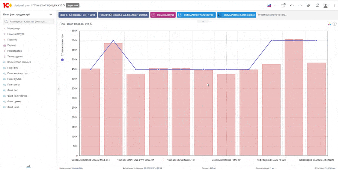
Task: Click the Соковыжималка SOLAC Мод.541 bar
Action: point(91,112)
